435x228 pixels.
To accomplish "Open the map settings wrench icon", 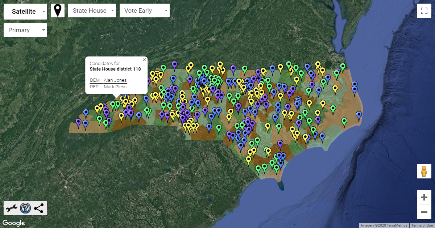I will tap(12, 208).
